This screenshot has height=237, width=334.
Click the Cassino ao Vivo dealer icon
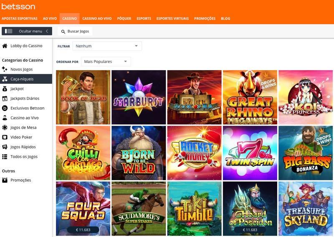tap(5, 118)
